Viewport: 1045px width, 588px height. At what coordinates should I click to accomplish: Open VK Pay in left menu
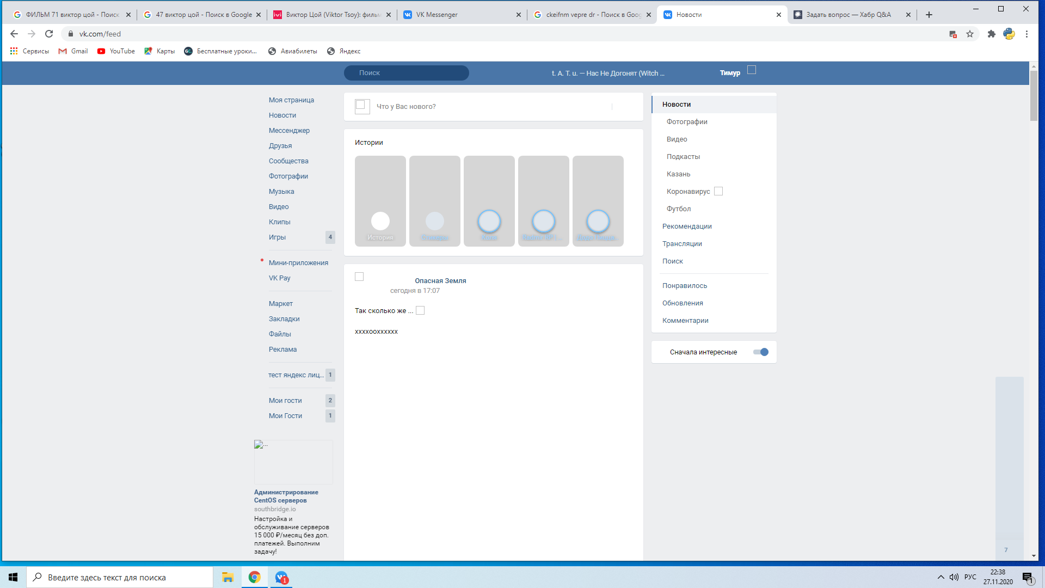tap(280, 278)
